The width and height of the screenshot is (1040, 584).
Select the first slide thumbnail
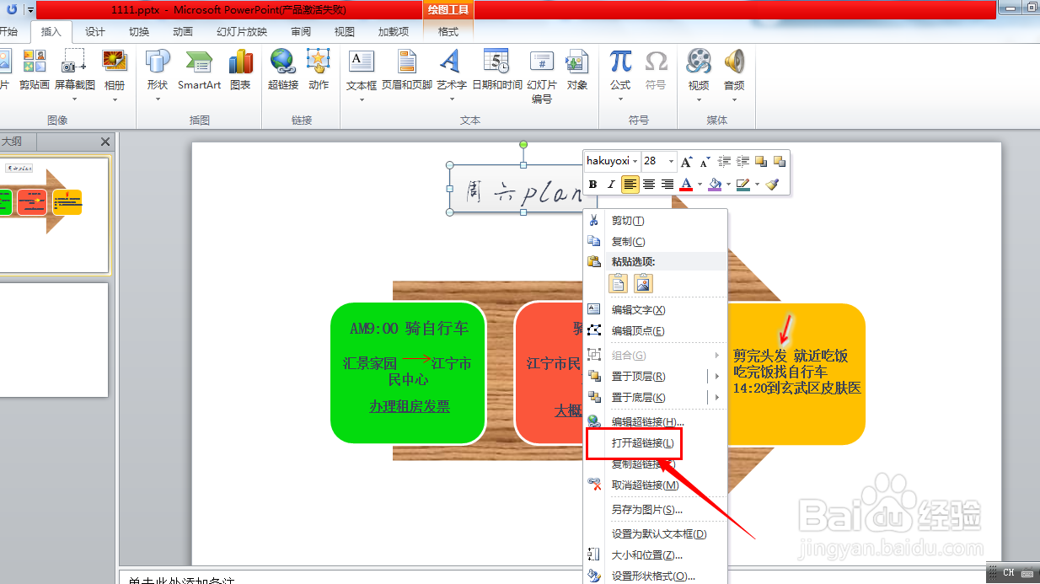[x=54, y=215]
